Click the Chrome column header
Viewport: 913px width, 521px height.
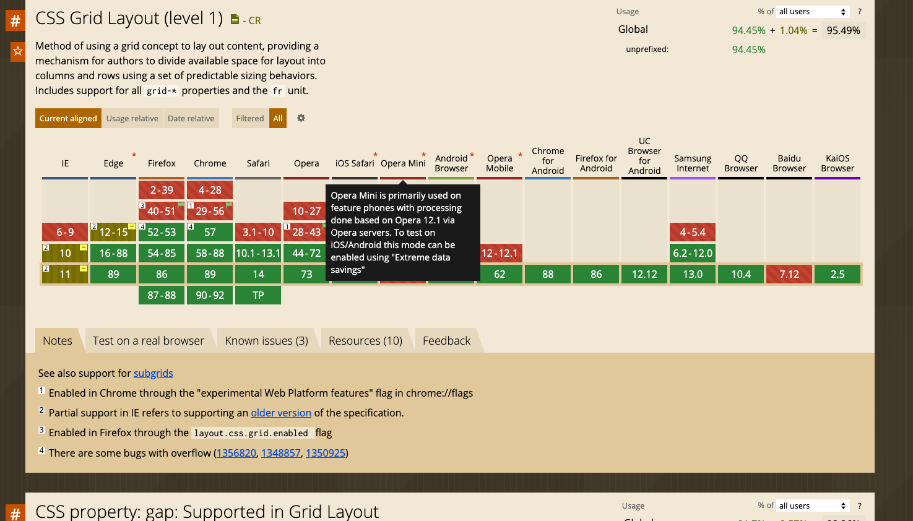point(210,163)
